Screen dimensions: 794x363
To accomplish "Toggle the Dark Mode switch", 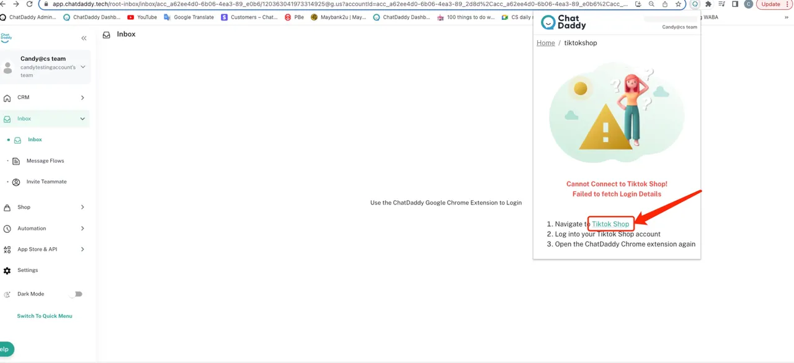I will tap(76, 294).
